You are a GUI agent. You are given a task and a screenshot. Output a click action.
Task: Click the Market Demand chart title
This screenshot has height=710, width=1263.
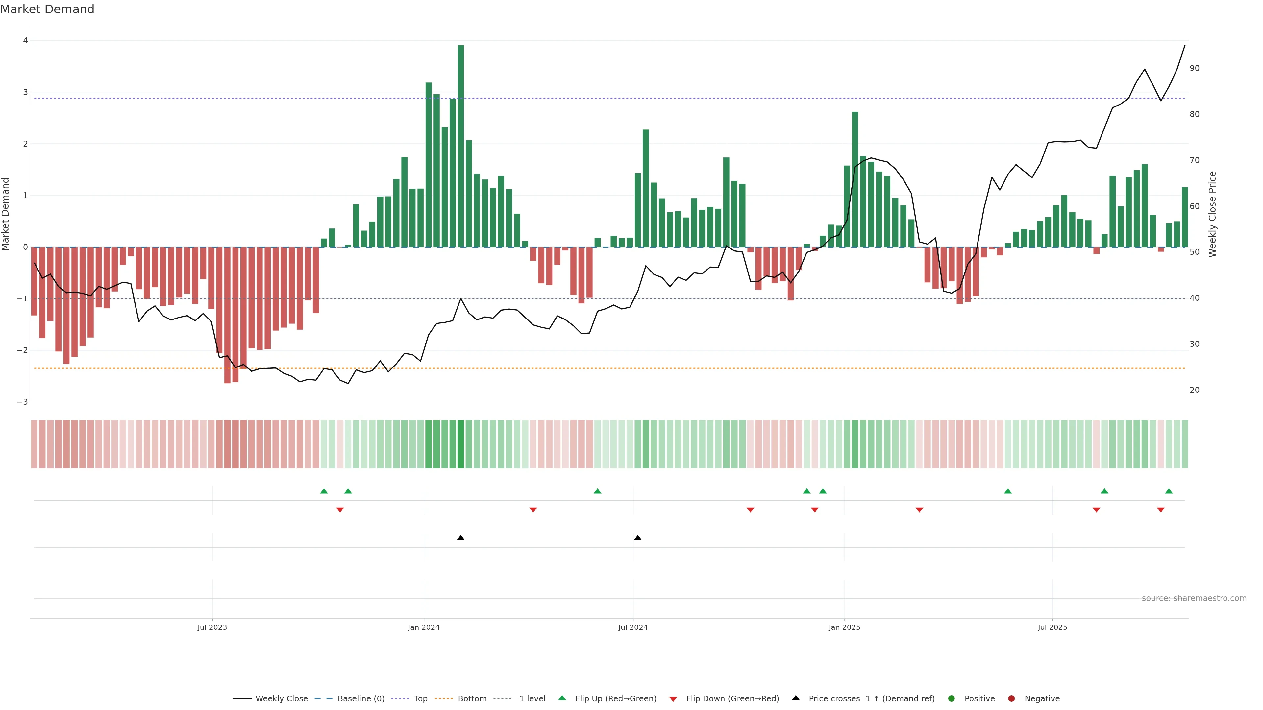point(47,9)
